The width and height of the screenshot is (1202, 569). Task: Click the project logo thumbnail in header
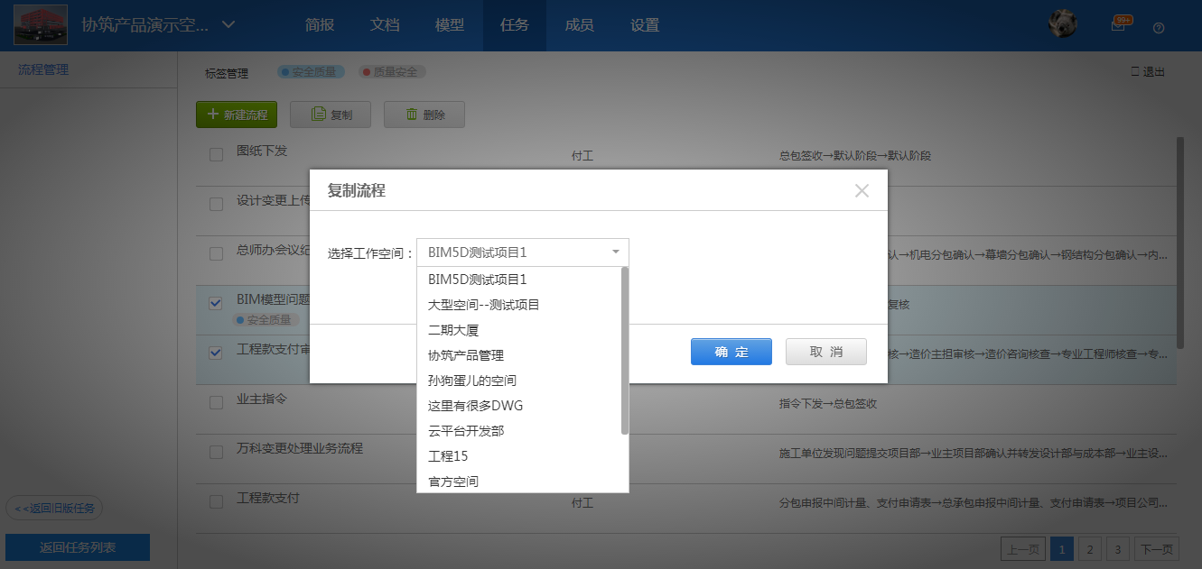click(x=42, y=25)
